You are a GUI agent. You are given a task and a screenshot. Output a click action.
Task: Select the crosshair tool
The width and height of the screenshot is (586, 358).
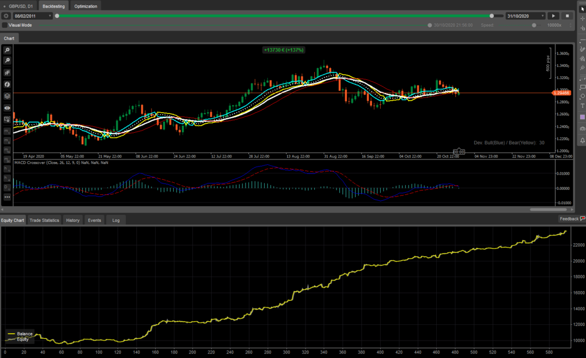[x=583, y=18]
